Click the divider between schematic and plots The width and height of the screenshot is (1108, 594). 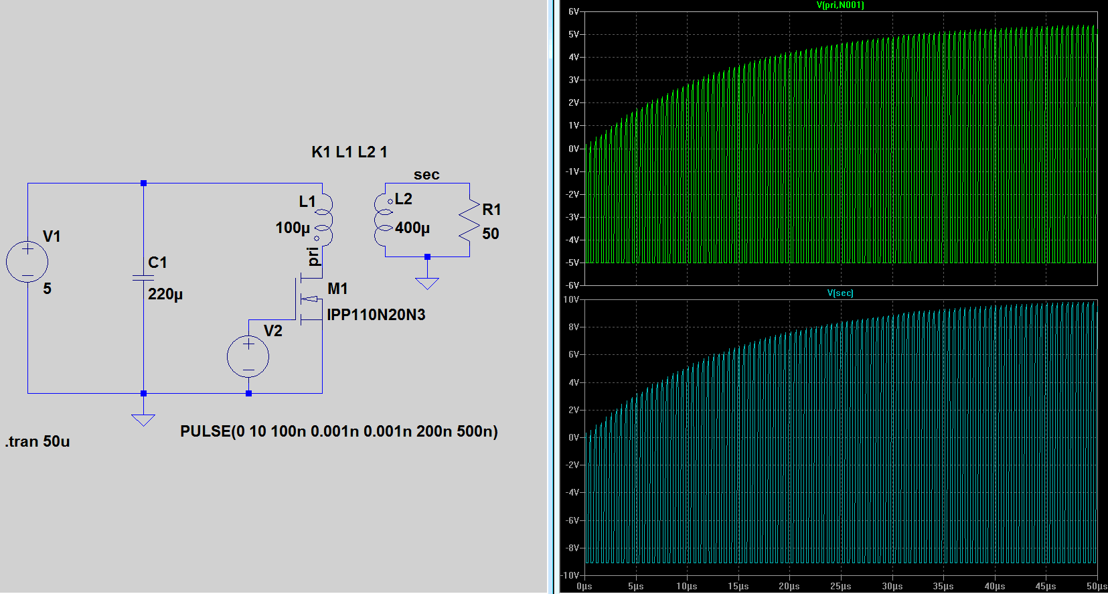552,297
